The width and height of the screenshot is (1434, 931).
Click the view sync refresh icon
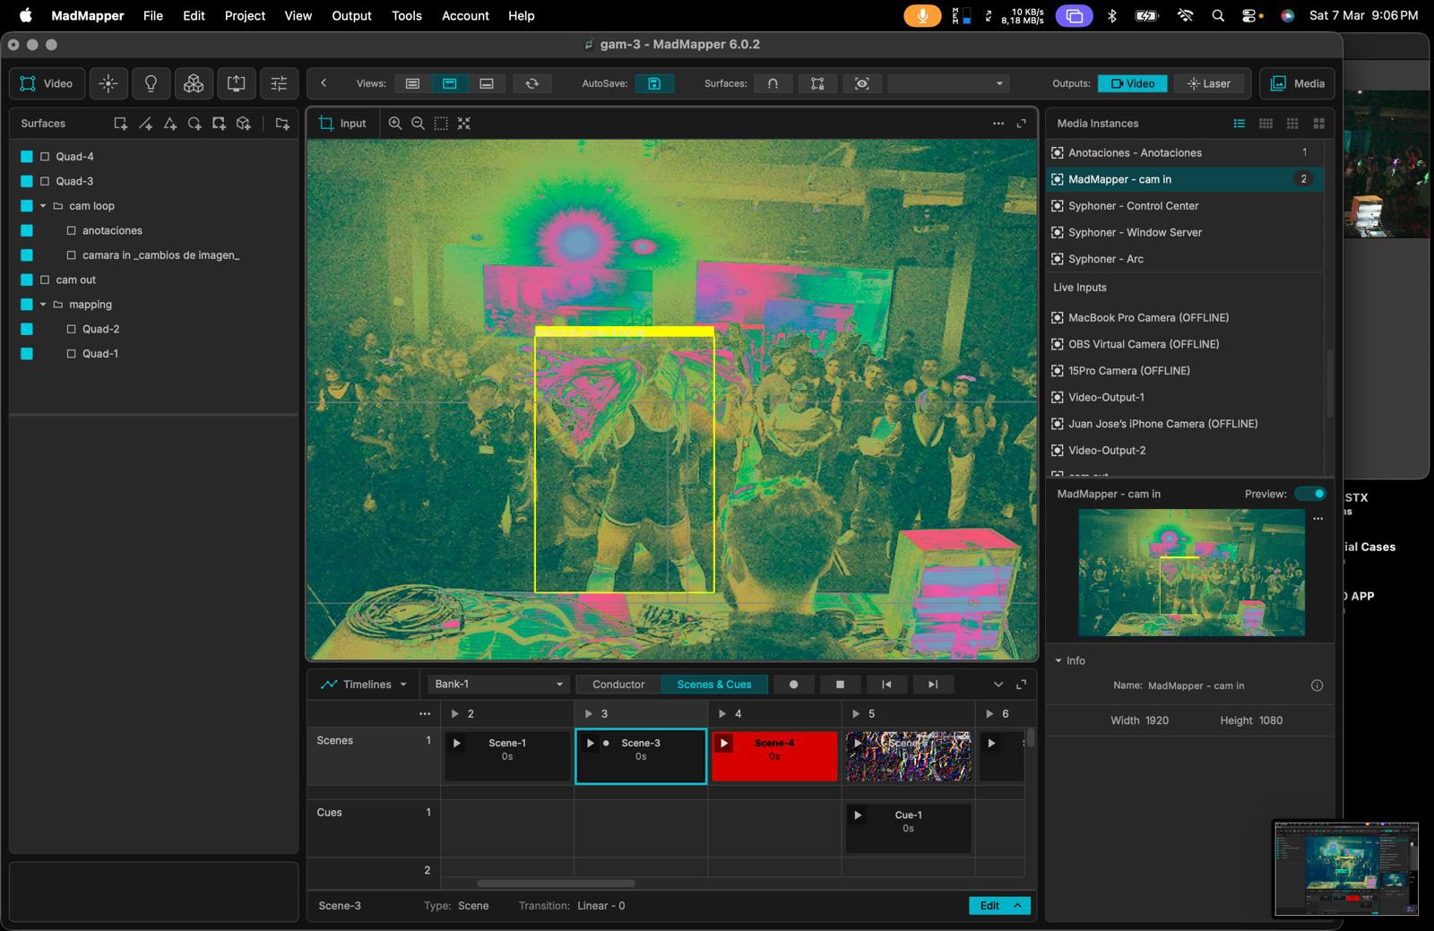531,83
